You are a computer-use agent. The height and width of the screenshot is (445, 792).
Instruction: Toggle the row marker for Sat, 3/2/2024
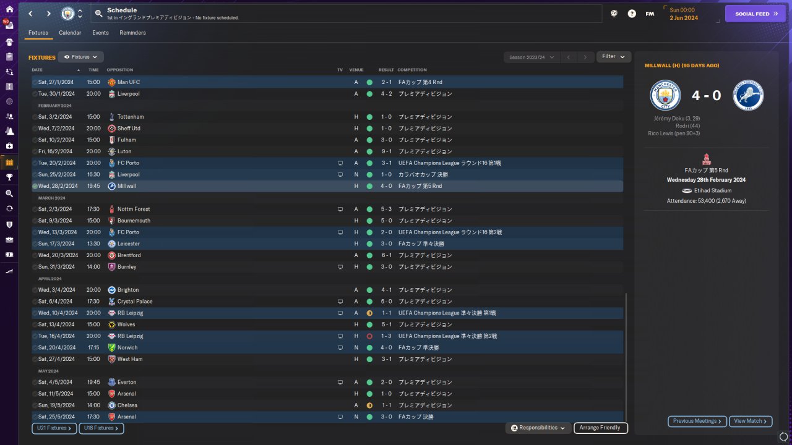(35, 117)
